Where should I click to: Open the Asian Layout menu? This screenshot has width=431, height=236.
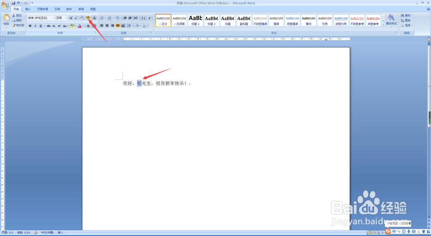pos(136,18)
